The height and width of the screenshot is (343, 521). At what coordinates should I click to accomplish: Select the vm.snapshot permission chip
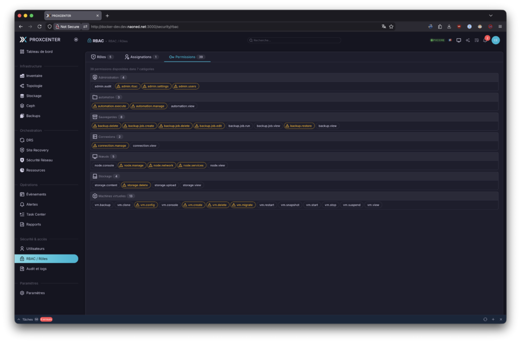[290, 205]
